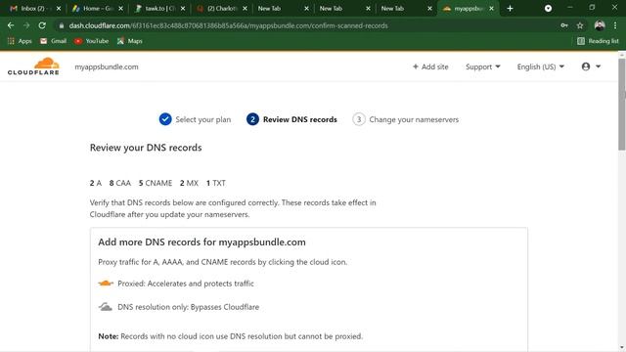Open the Reading list
This screenshot has height=352, width=626.
coord(598,41)
